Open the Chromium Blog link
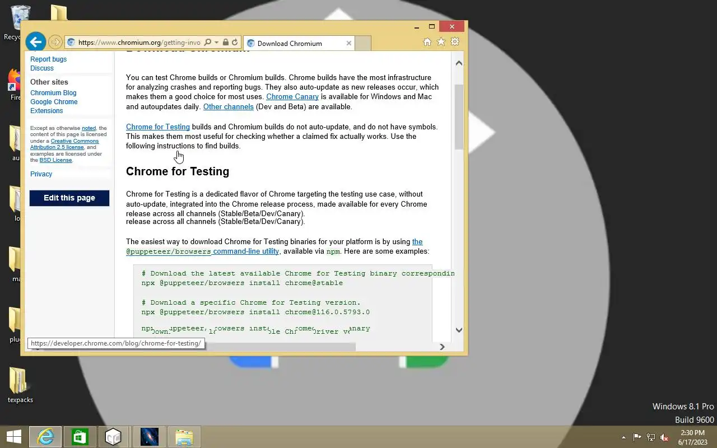 coord(53,93)
